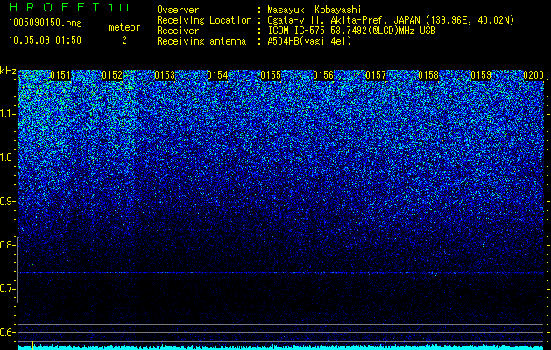Click the 0153 time marker

(165, 75)
